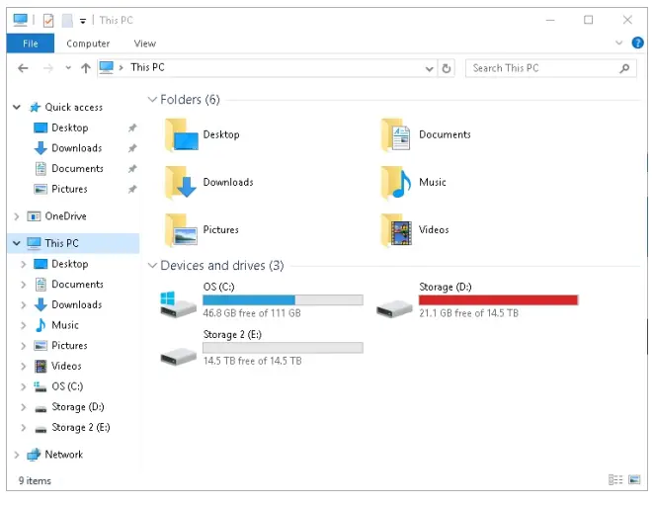Click the pin icon beside Downloads
Viewport: 654px width, 505px height.
click(x=132, y=148)
